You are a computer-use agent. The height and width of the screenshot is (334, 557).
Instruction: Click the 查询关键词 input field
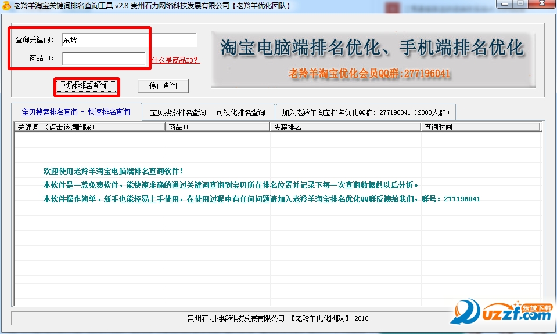tap(129, 40)
